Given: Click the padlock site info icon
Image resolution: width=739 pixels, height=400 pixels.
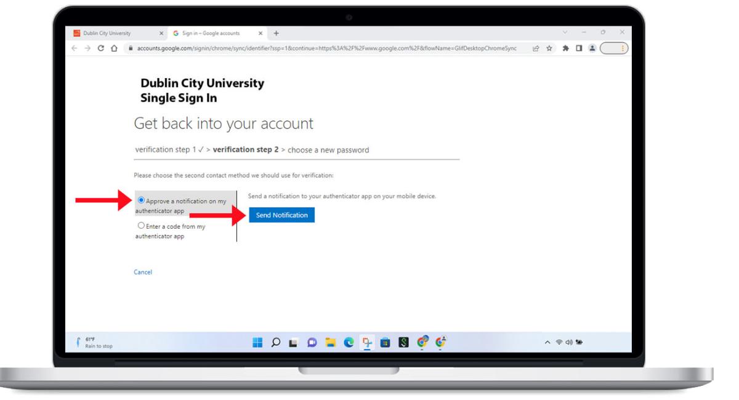Looking at the screenshot, I should (131, 48).
